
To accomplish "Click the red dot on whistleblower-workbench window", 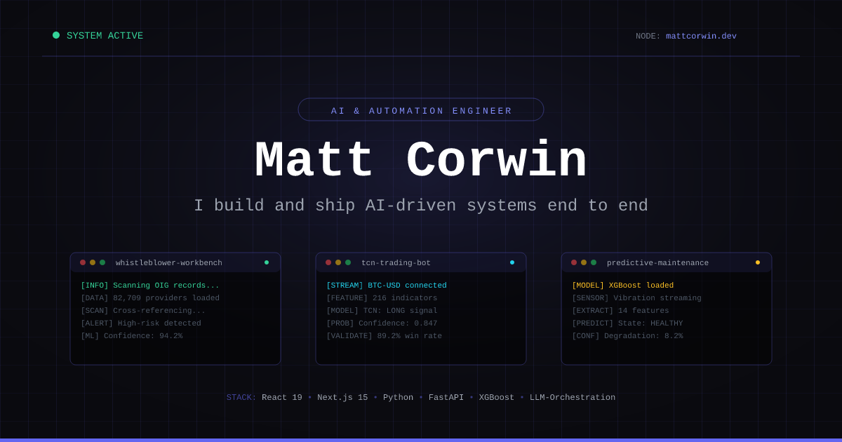I will [x=83, y=262].
